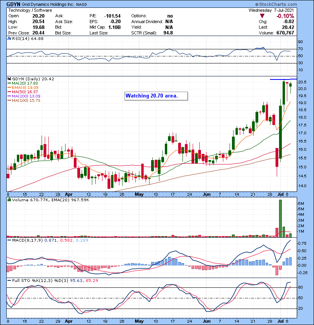Click the Wednesday 7-Jul-2021 date text
This screenshot has height=325, width=314.
[x=271, y=10]
